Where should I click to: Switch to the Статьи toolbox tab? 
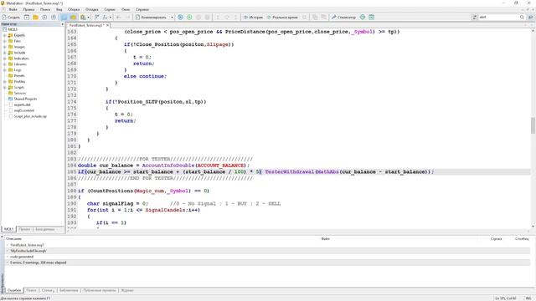pos(48,290)
